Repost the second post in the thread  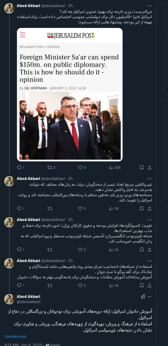click(x=50, y=208)
